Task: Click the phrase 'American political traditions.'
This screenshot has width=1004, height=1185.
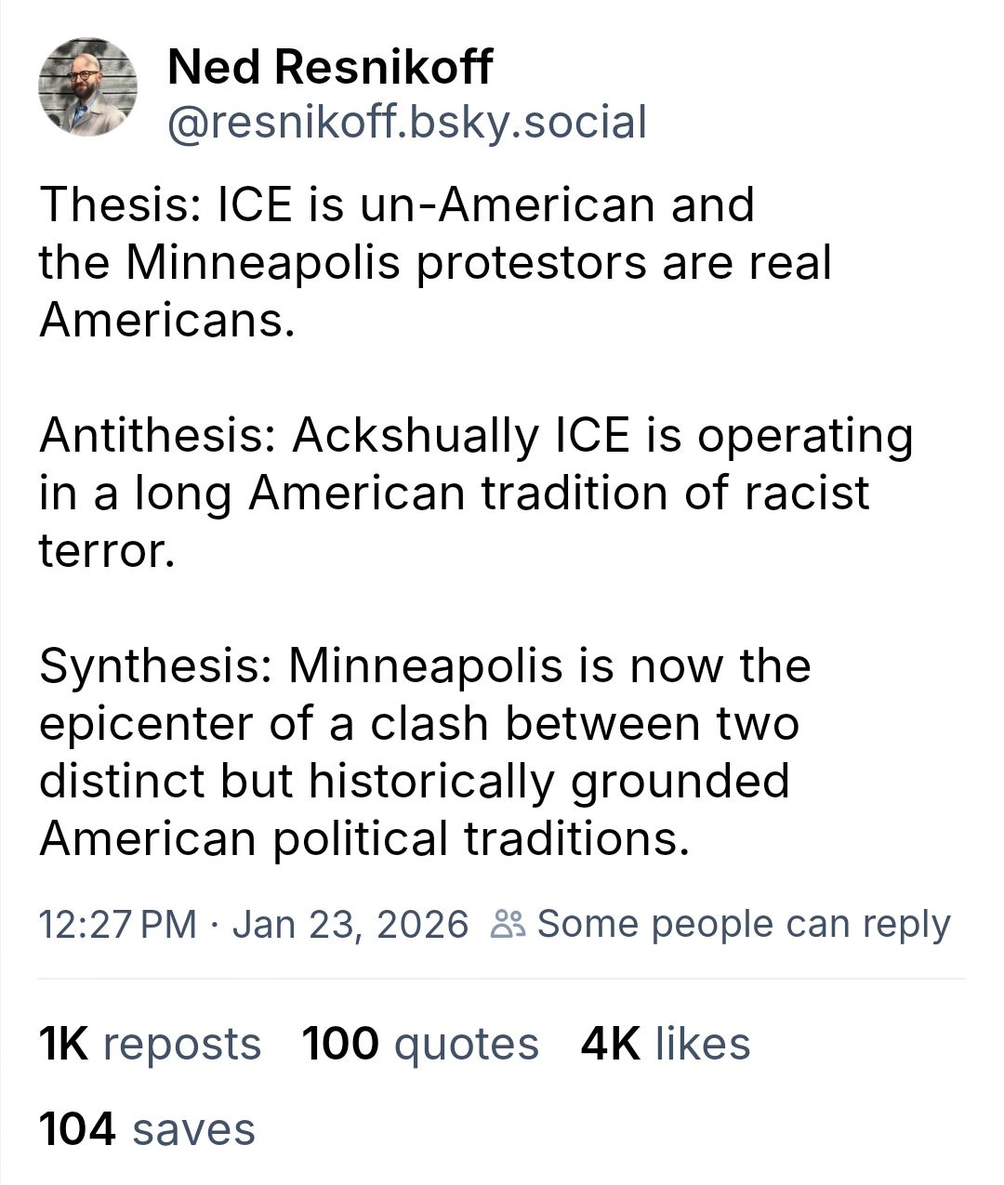Action: pyautogui.click(x=364, y=838)
